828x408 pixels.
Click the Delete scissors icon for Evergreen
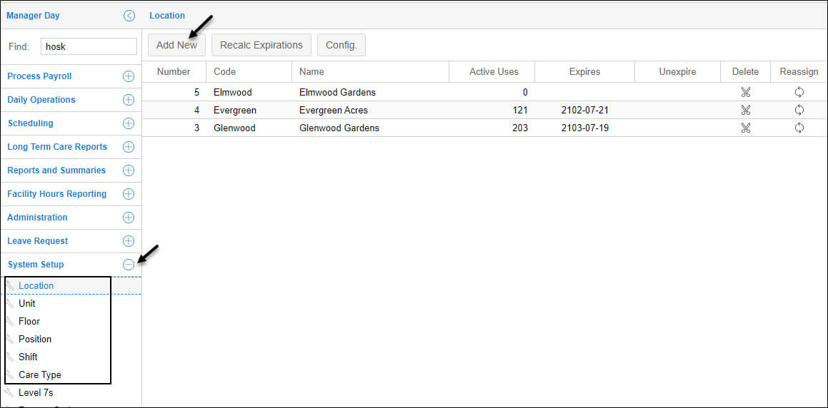(745, 110)
